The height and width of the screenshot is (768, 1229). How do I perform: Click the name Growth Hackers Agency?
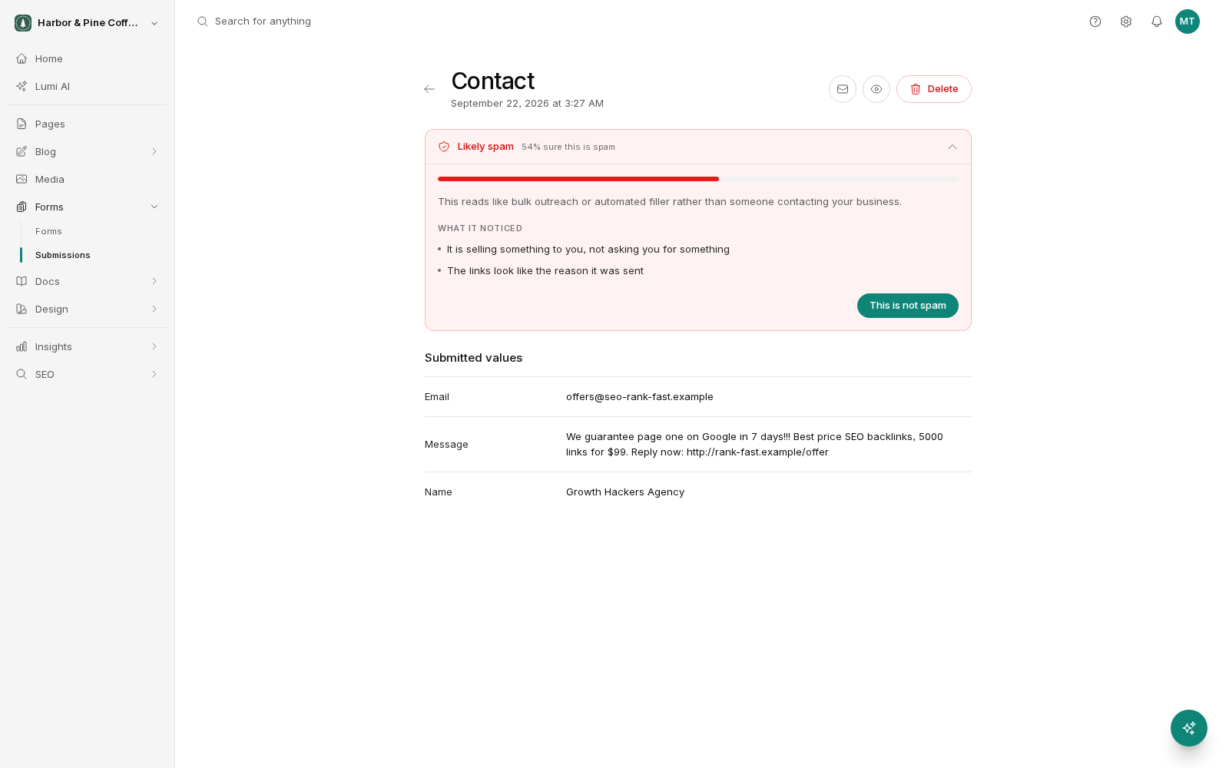[x=625, y=492]
